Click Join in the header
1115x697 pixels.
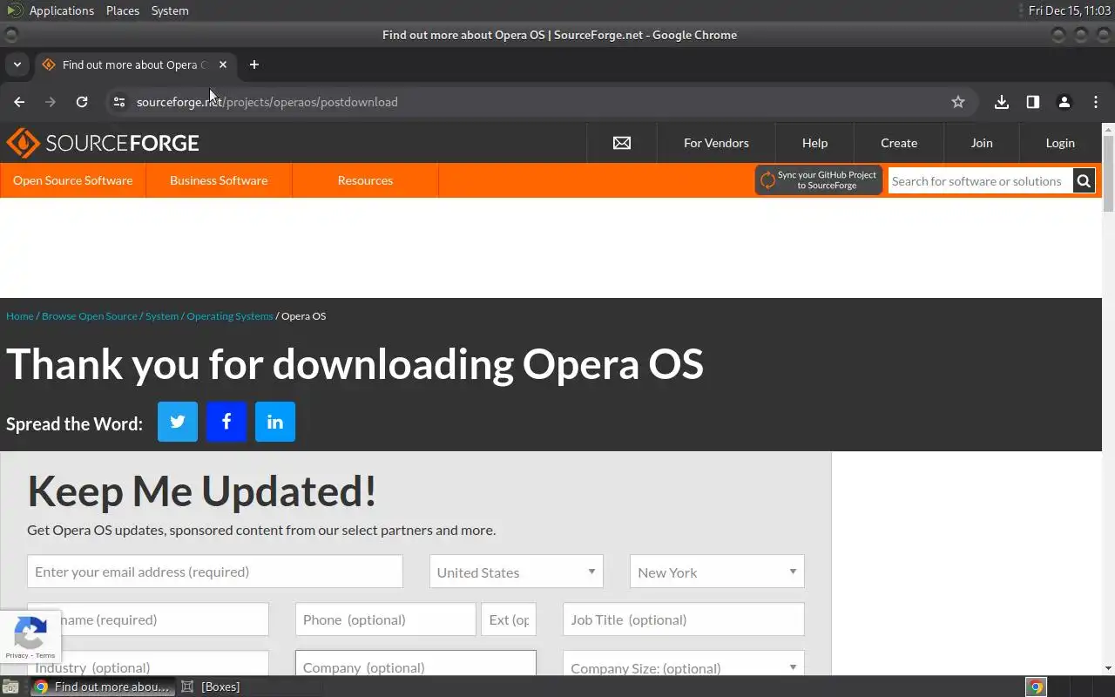[982, 143]
